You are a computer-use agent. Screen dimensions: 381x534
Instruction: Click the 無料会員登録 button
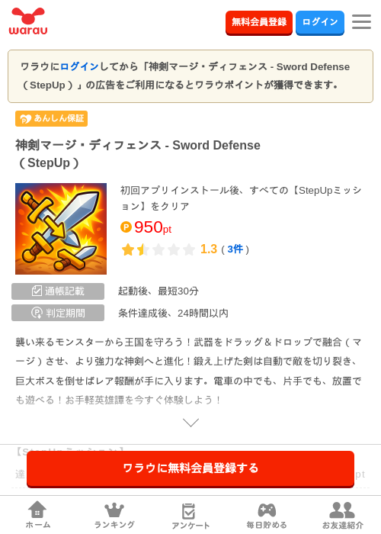[x=259, y=22]
